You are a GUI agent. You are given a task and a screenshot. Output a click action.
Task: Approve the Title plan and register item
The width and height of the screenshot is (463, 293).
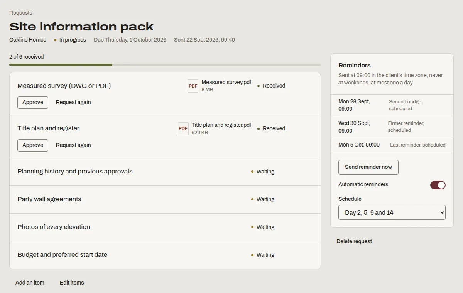[x=33, y=145]
